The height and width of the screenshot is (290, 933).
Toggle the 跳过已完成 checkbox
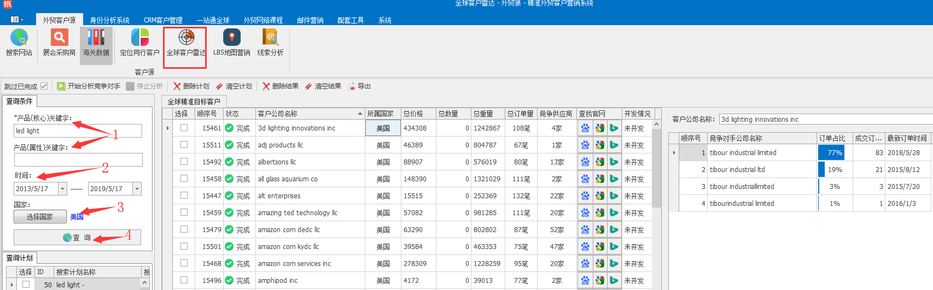[44, 86]
